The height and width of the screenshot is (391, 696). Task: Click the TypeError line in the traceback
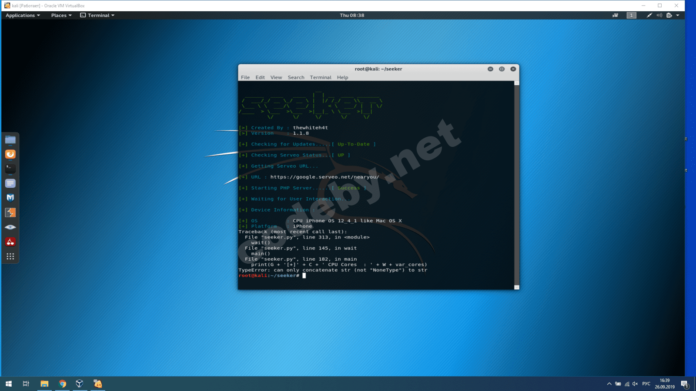click(333, 270)
